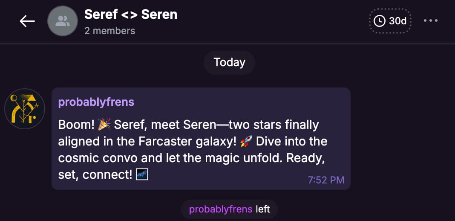
Task: Open the probablyfrens profile picture
Action: click(24, 109)
